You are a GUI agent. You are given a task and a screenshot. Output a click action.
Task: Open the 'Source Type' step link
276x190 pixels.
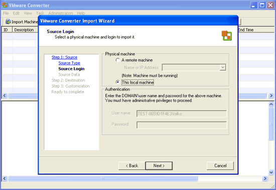click(69, 63)
